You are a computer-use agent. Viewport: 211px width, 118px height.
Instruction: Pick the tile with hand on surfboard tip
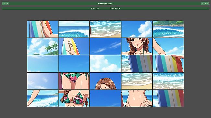click(x=74, y=46)
